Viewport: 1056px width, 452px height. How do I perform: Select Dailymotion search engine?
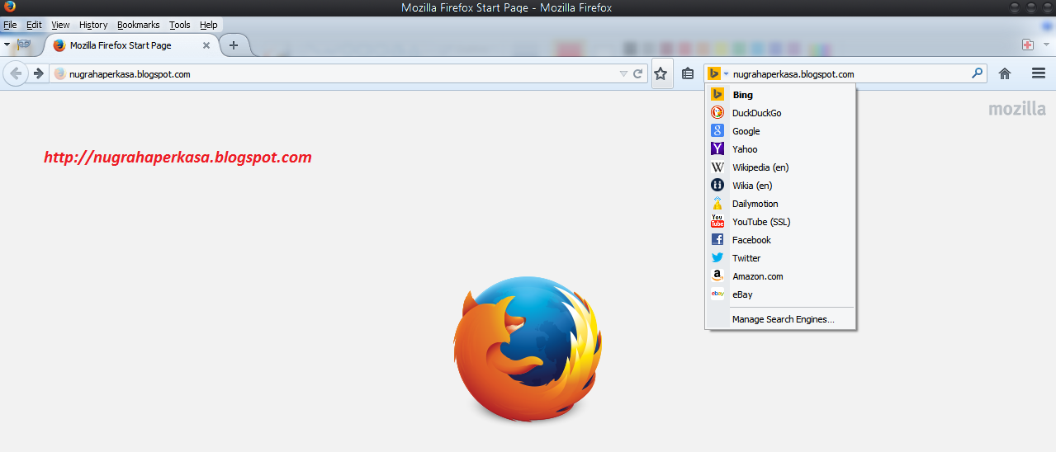780,204
